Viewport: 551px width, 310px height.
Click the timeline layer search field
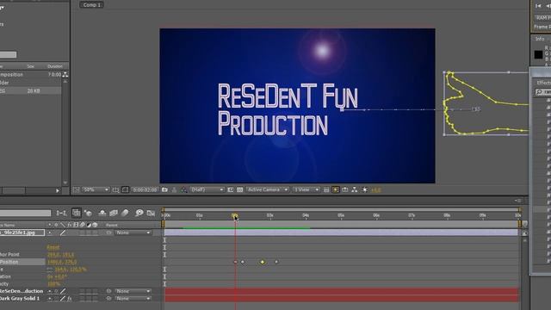click(x=25, y=213)
